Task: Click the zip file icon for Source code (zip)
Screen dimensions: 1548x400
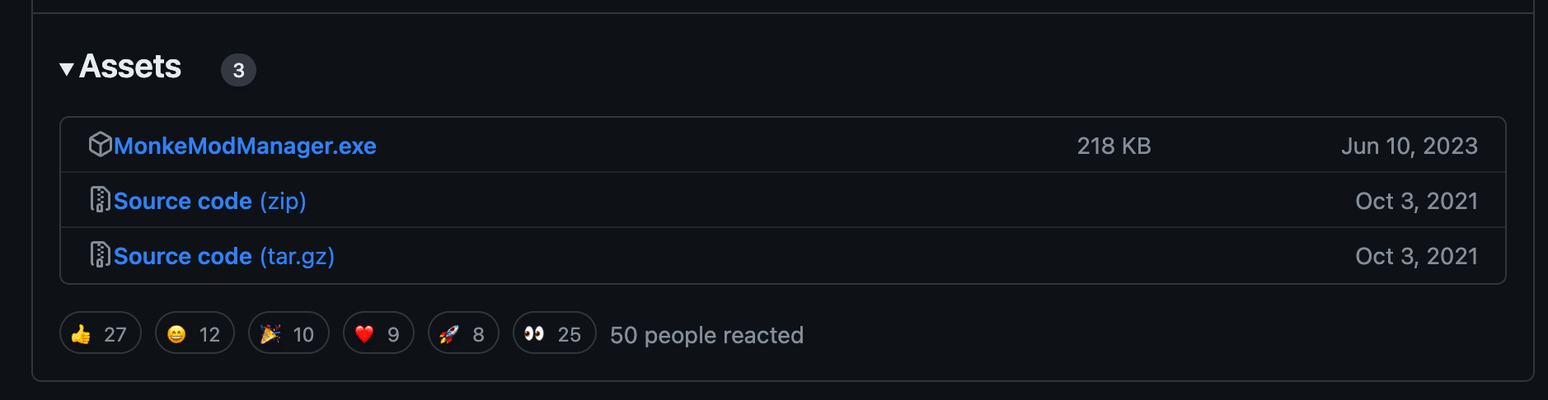Action: point(100,200)
